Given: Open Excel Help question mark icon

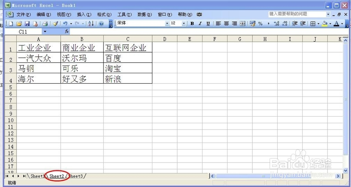Looking at the screenshot, I should pos(101,23).
